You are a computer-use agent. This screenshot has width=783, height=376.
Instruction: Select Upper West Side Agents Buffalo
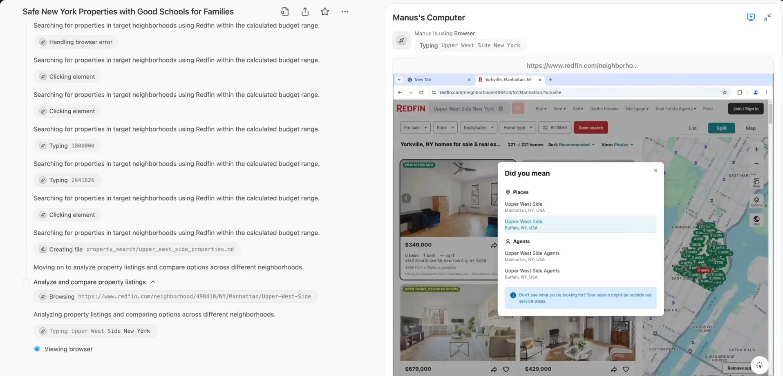point(580,274)
